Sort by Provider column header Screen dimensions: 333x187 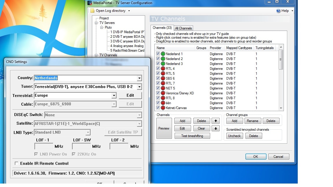tap(216, 48)
